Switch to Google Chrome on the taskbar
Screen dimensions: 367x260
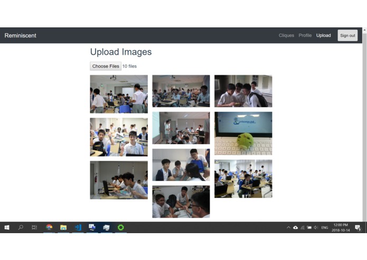coord(49,227)
